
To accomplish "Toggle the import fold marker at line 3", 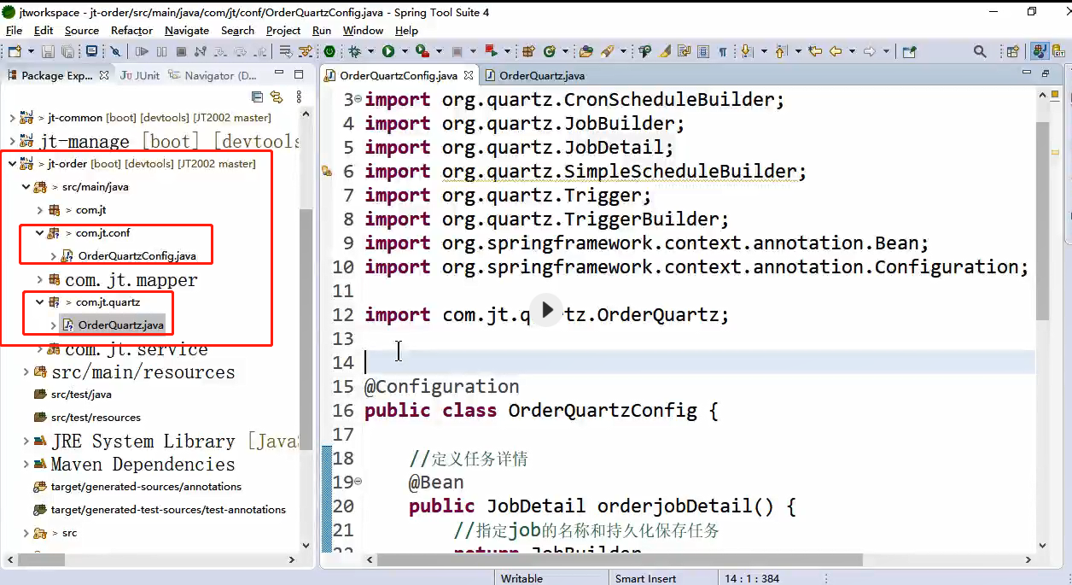I will click(358, 100).
